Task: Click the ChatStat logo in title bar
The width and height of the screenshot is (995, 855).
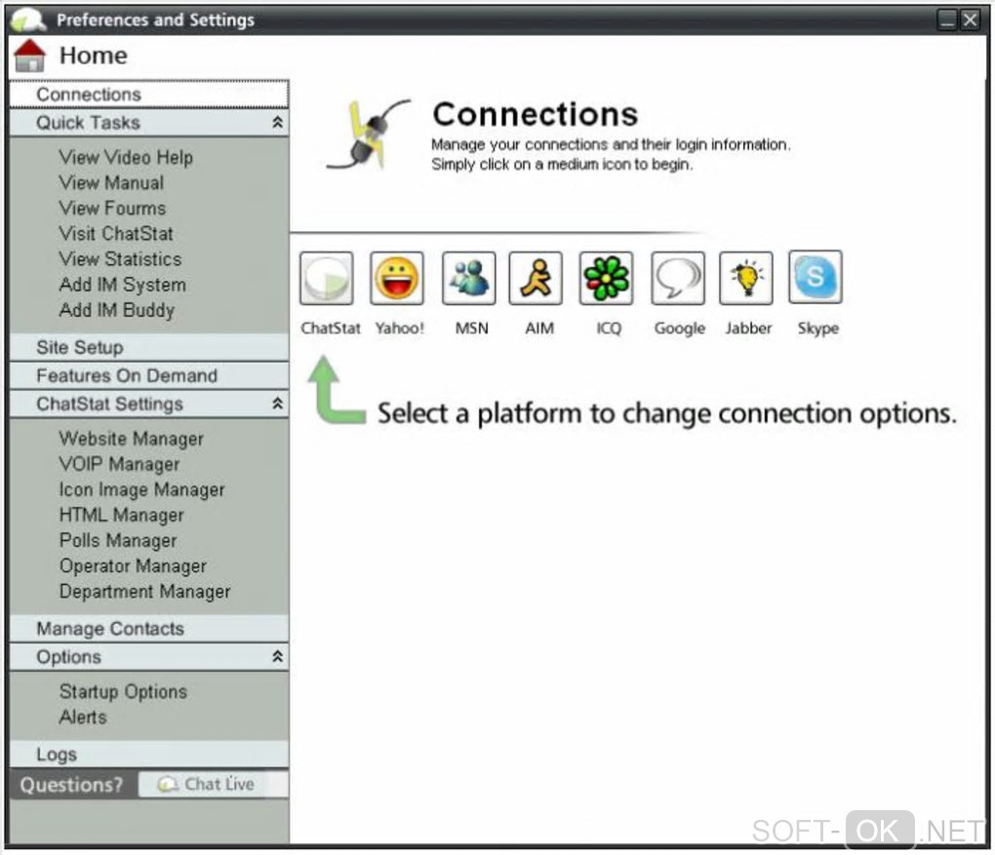Action: pyautogui.click(x=28, y=19)
